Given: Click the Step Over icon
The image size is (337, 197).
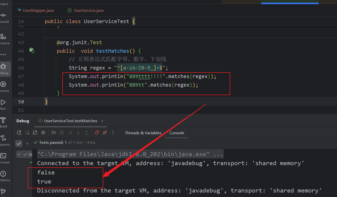Looking at the screenshot, I should pyautogui.click(x=70, y=133).
